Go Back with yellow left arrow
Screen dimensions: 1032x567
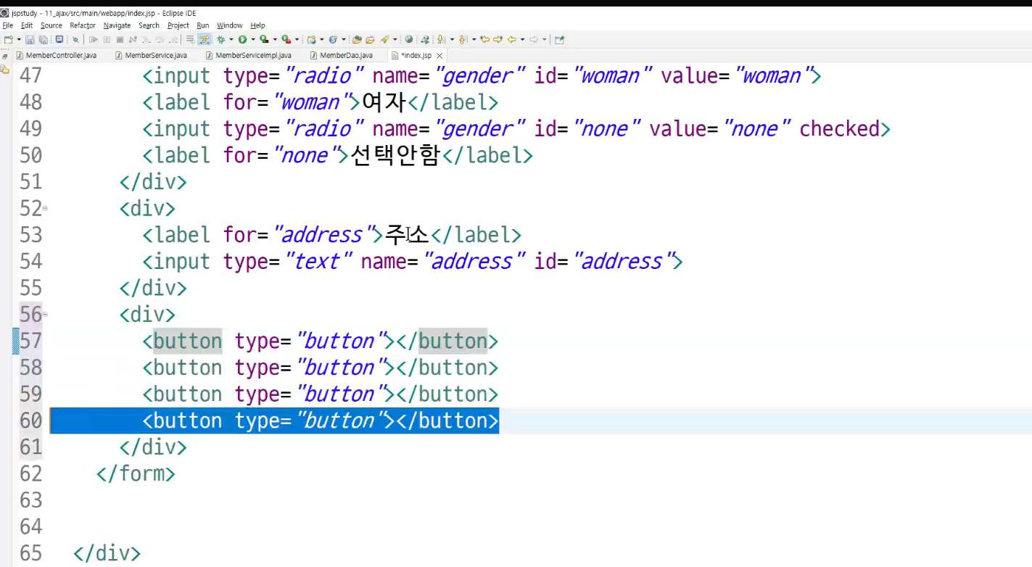(x=511, y=39)
